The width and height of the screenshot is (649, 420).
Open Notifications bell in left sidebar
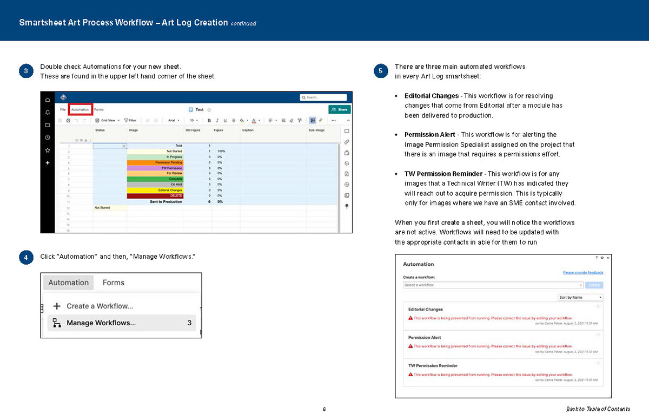coord(48,113)
